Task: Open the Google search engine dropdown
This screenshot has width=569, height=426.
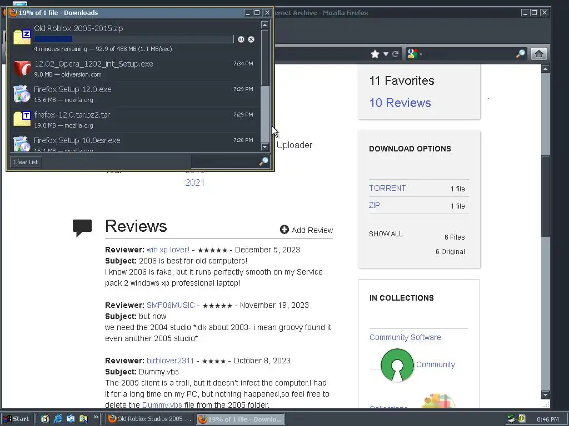Action: (415, 54)
